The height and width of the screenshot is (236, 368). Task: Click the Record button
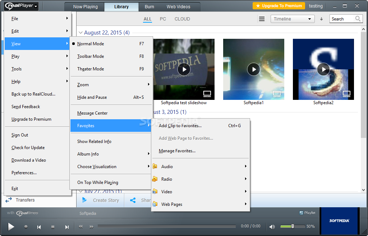point(26,227)
